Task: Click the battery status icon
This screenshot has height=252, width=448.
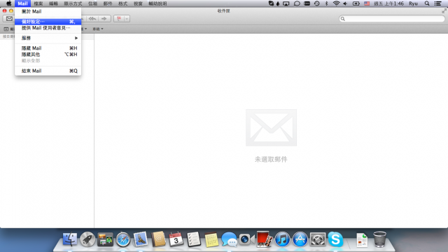Action: (356, 3)
